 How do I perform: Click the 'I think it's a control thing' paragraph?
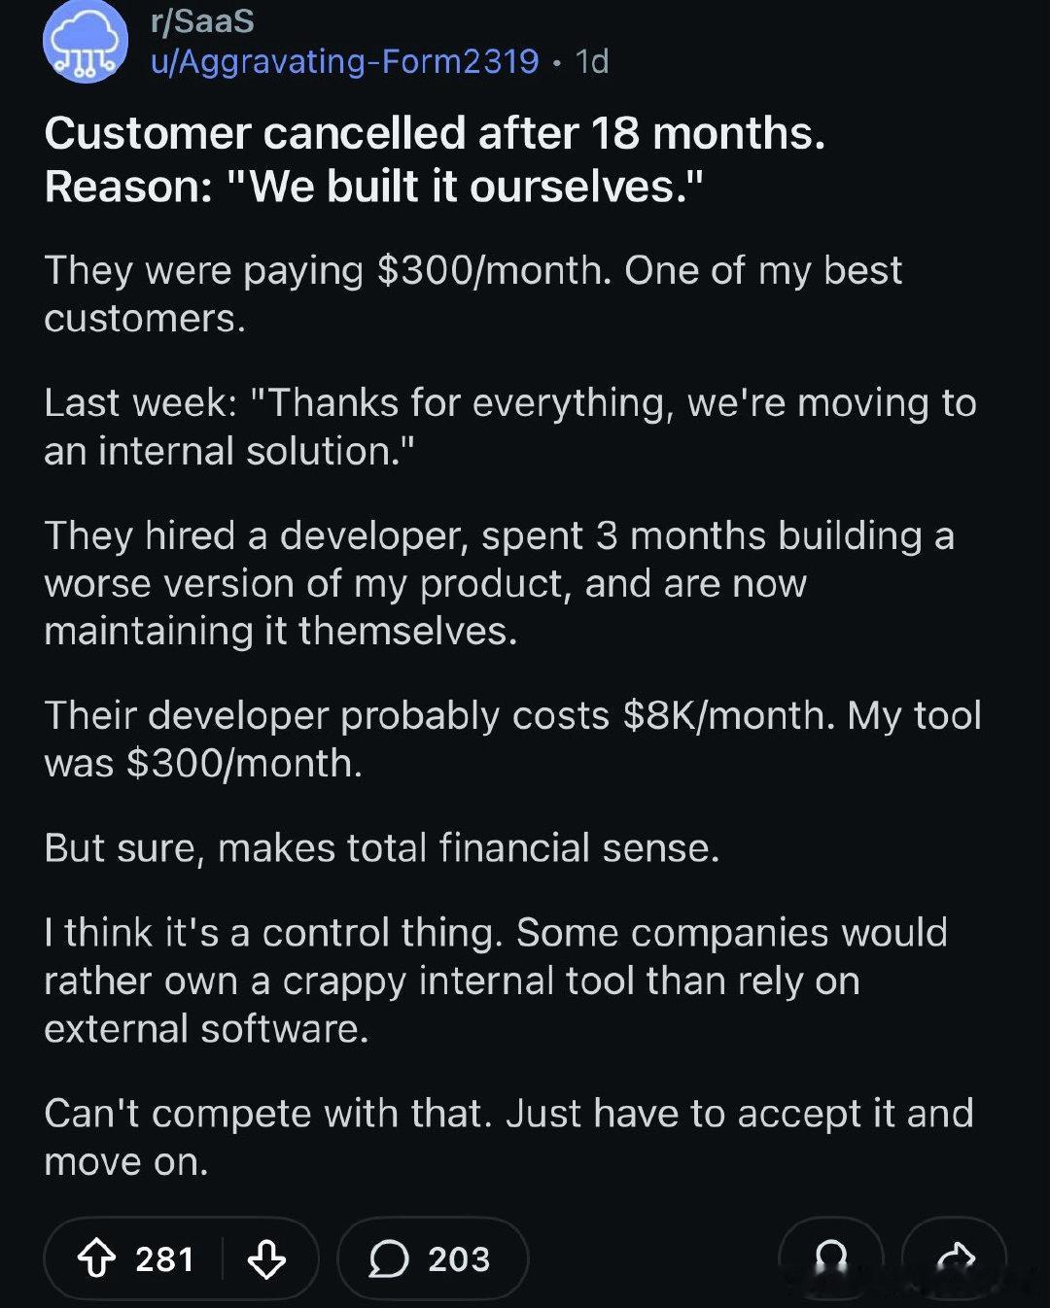point(495,980)
